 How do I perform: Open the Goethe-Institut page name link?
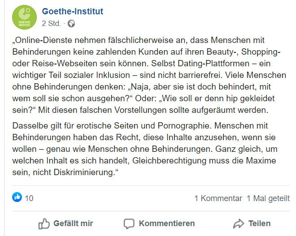pos(72,11)
